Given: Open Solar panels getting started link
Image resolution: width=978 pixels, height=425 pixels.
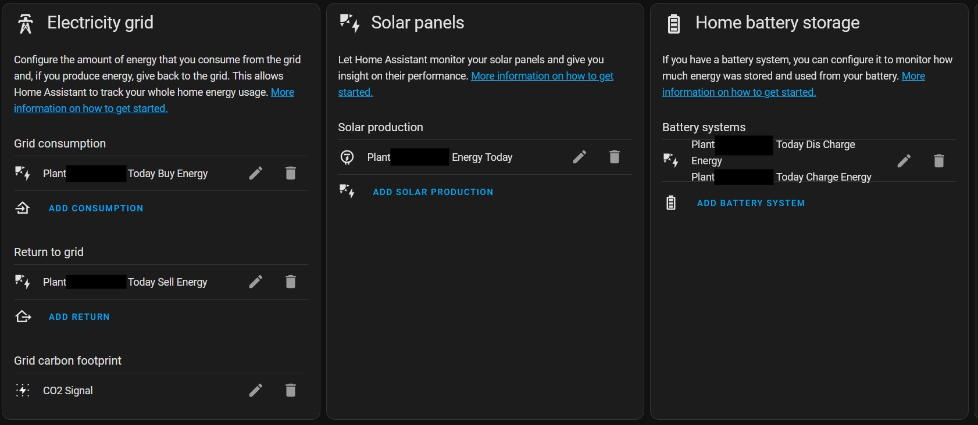Looking at the screenshot, I should point(542,76).
